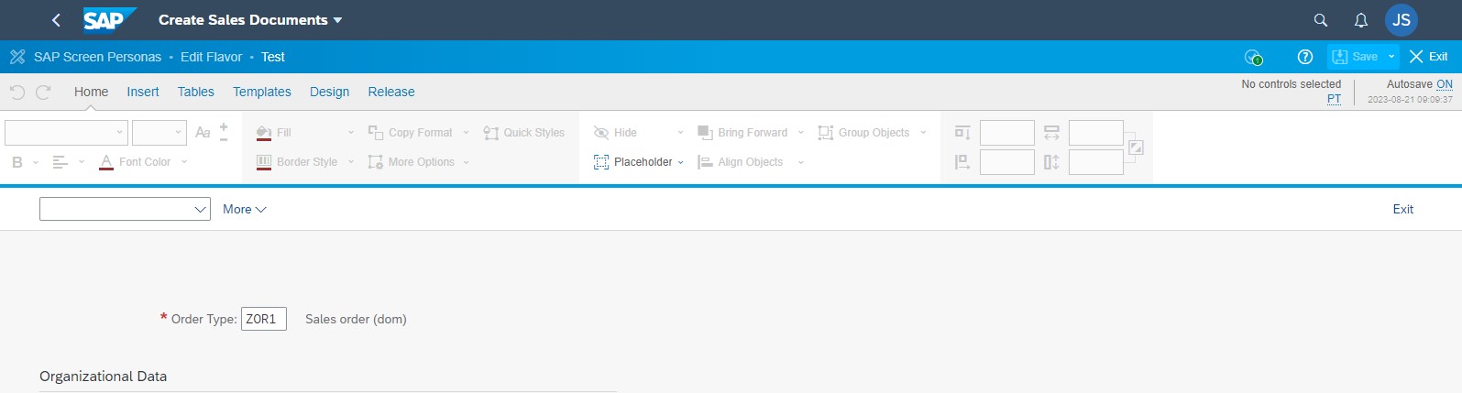1462x393 pixels.
Task: Toggle Autosave ON setting
Action: tap(1444, 84)
